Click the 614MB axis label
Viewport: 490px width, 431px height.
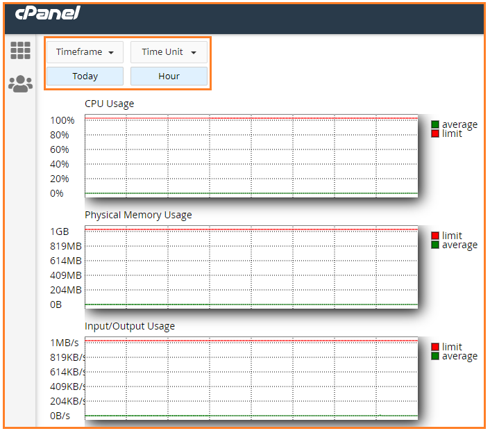pos(66,261)
